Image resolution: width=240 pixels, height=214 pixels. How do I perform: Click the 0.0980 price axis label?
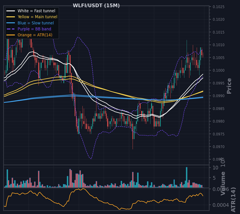[x=218, y=121]
